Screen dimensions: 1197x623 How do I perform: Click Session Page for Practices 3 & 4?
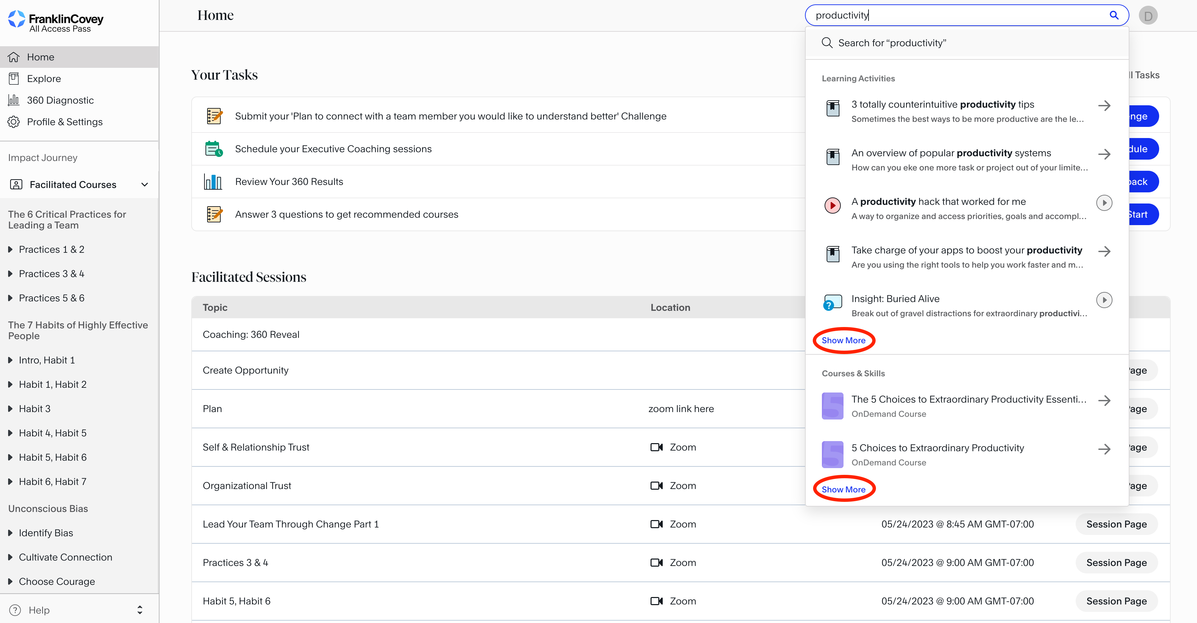click(x=1116, y=563)
